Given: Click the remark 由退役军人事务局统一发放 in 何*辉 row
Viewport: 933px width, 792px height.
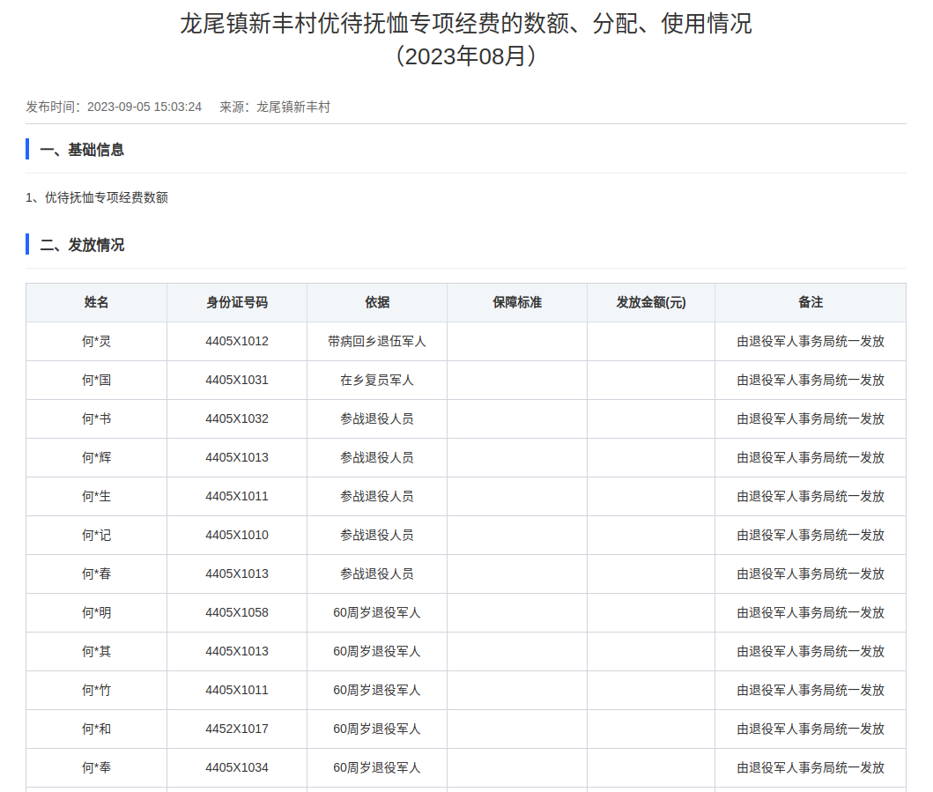Looking at the screenshot, I should click(x=811, y=457).
